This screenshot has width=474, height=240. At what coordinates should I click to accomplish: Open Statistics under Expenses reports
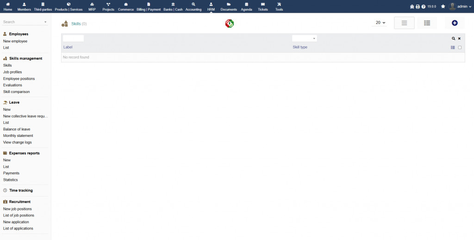[x=10, y=179]
